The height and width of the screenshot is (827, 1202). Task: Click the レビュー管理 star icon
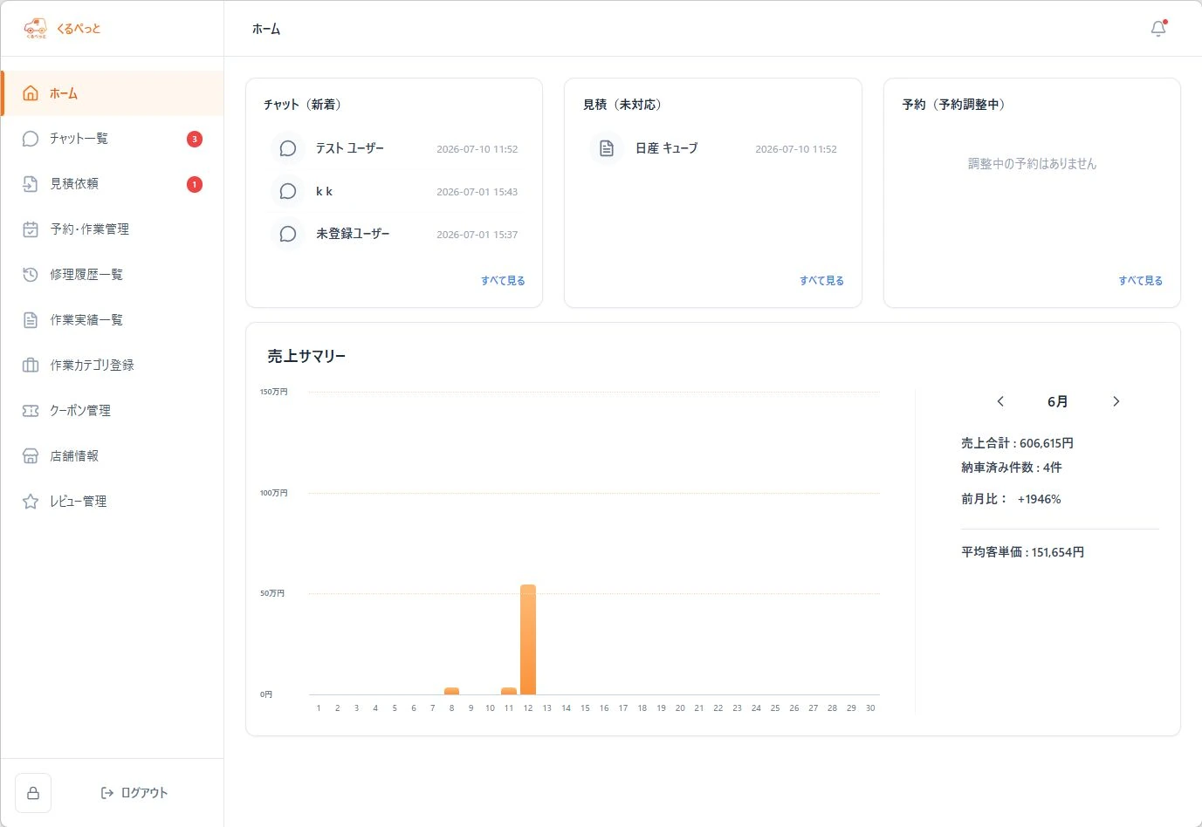pyautogui.click(x=31, y=502)
